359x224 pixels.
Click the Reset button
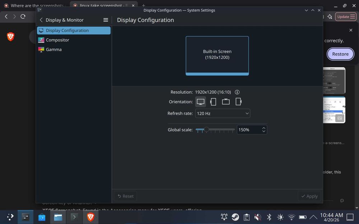[x=125, y=196]
